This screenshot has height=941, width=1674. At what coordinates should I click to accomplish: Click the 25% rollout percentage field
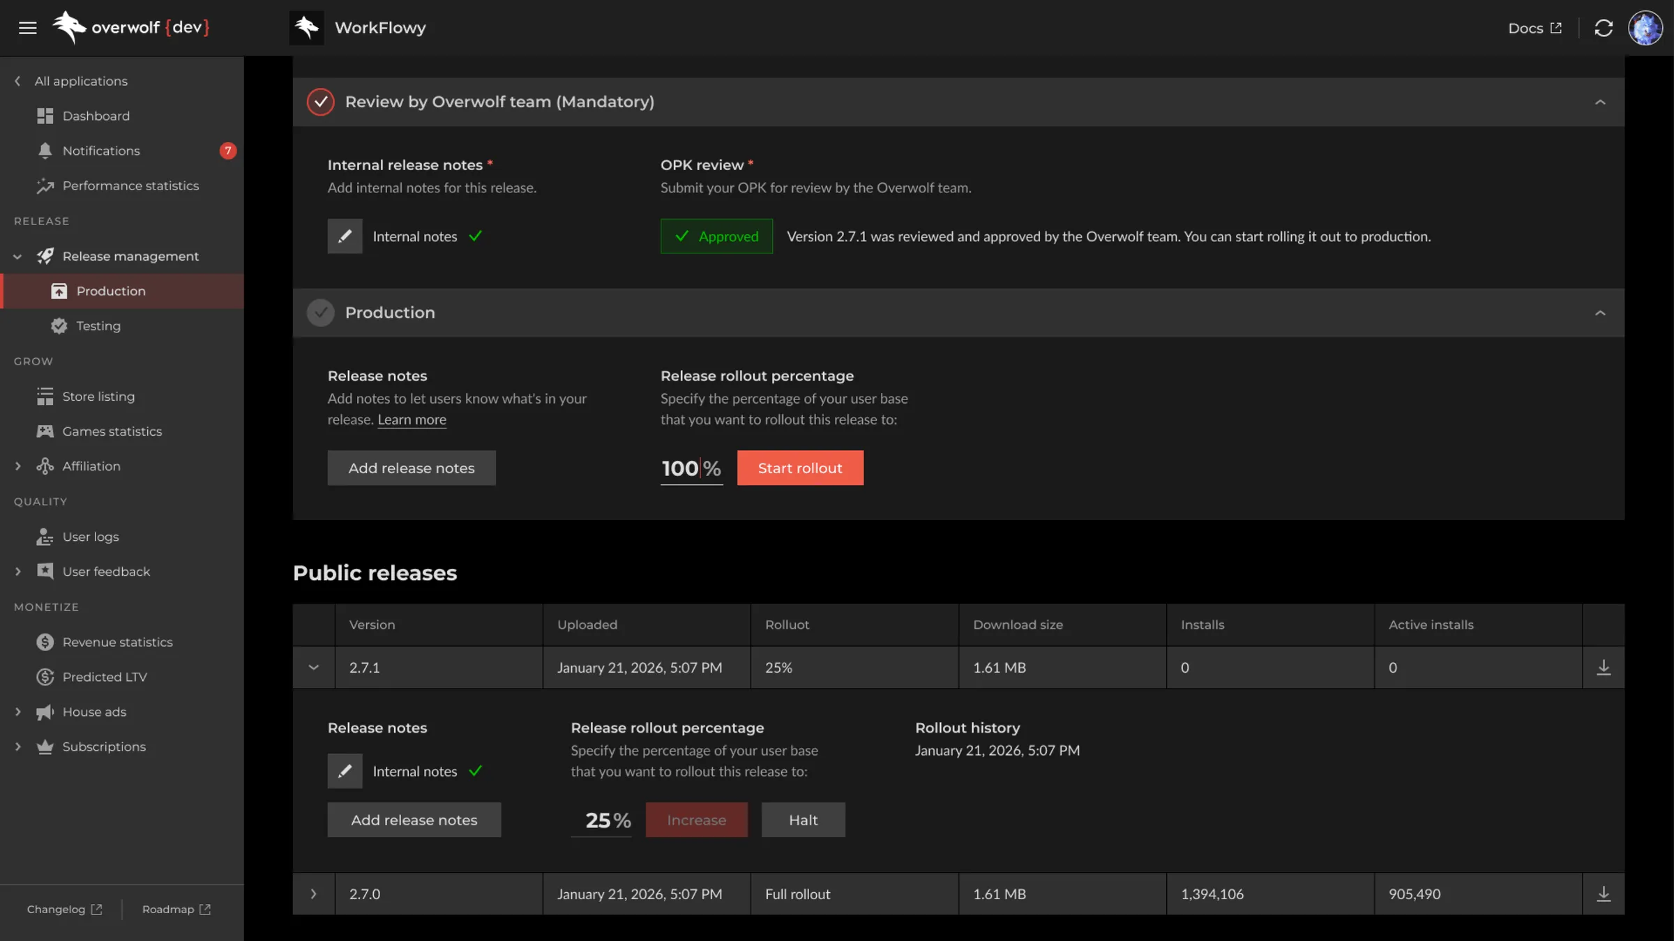coord(601,820)
